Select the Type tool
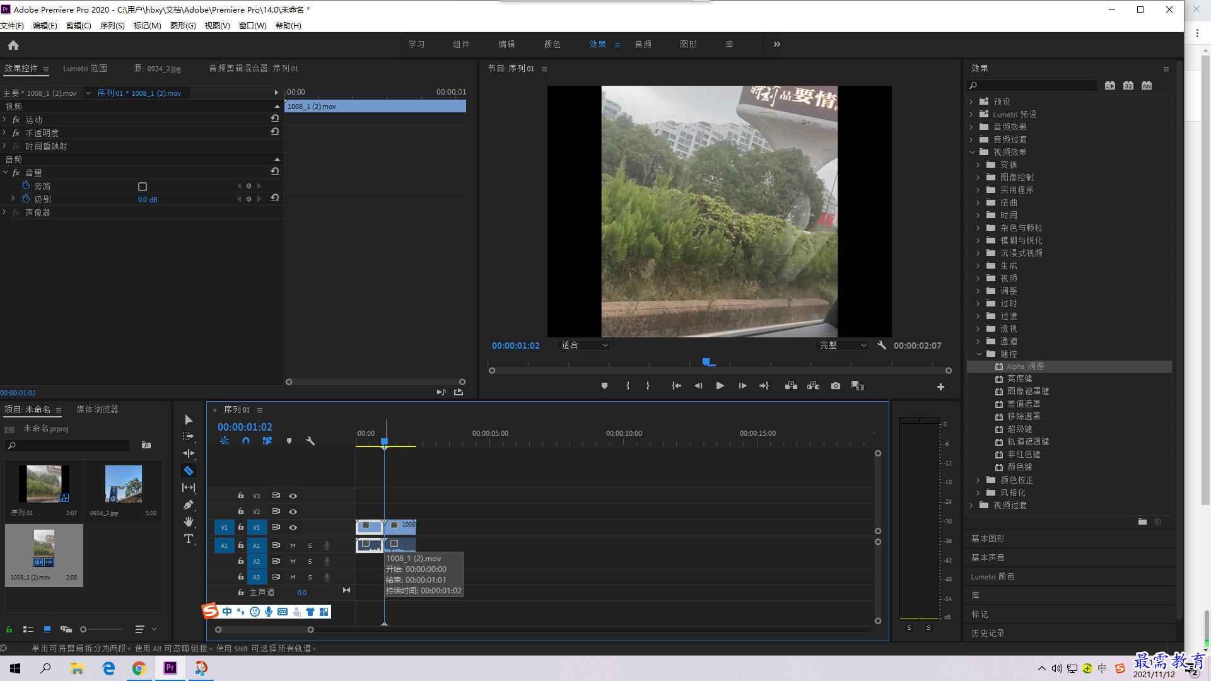The image size is (1211, 681). (x=189, y=538)
